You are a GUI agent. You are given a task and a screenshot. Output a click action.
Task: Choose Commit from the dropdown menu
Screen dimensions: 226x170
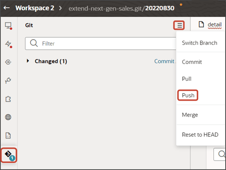pos(192,62)
